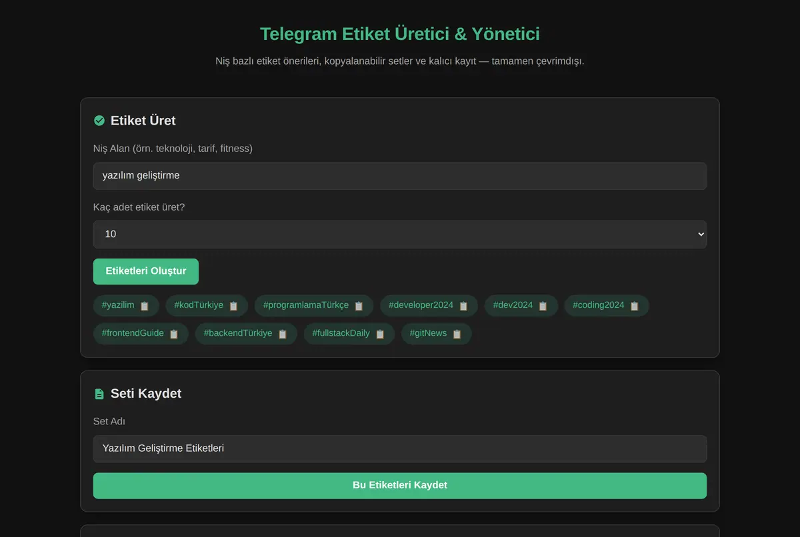Click clipboard icon next to #frontendGuide
Screen dimensions: 800x537
(174, 334)
